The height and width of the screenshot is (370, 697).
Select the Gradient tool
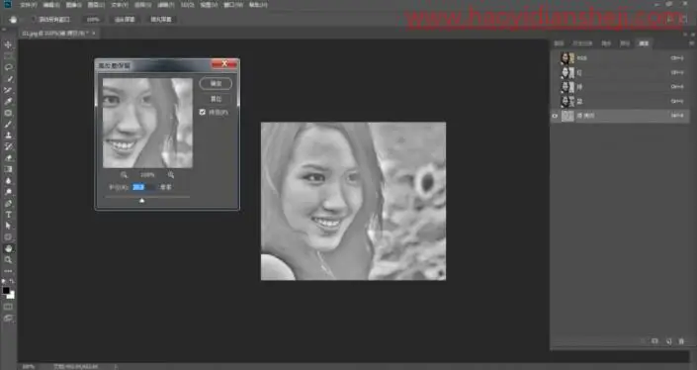point(8,169)
